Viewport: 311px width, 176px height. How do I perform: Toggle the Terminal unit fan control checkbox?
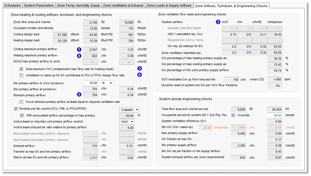[16, 109]
